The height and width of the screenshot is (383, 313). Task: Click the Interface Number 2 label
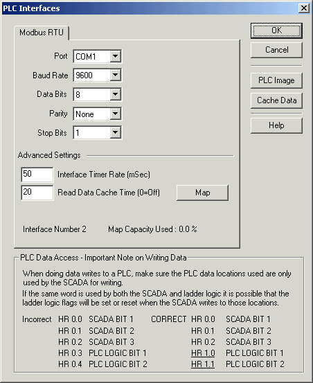(x=55, y=229)
